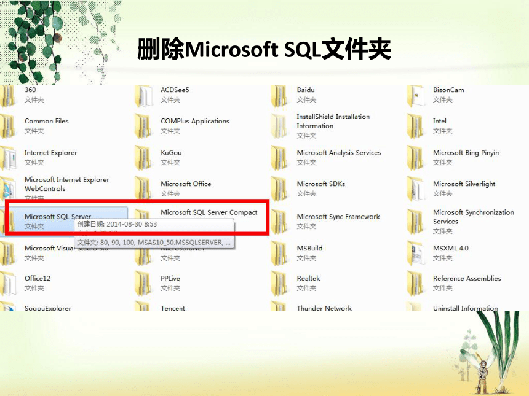Select the Microsoft Bing Pinyin label
The width and height of the screenshot is (529, 396).
pyautogui.click(x=466, y=152)
